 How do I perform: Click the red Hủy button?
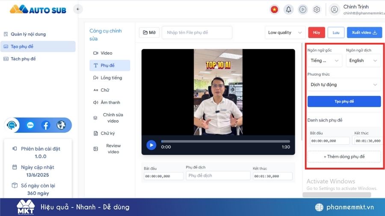point(317,32)
